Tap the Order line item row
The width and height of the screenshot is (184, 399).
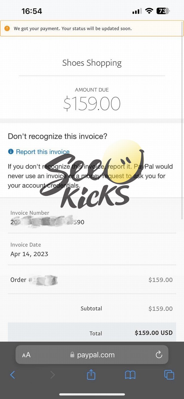click(x=91, y=280)
